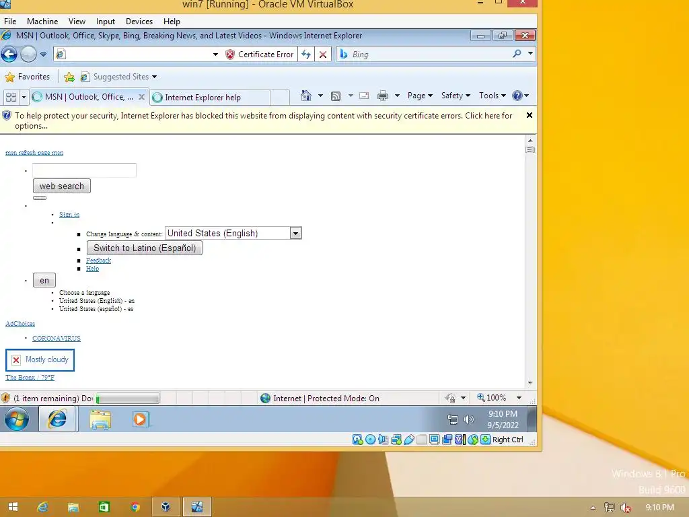Click the RSS Feeds icon
689x517 pixels.
coord(336,96)
